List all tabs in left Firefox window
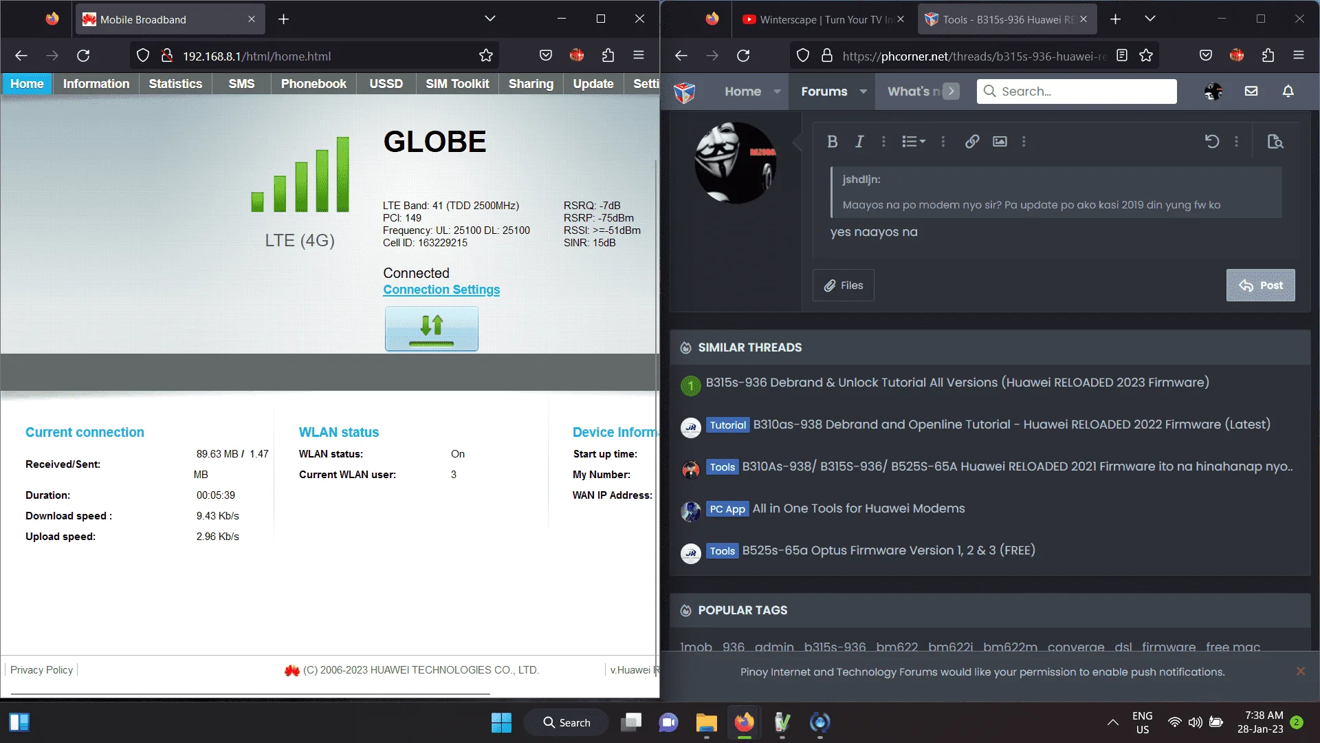 490,19
